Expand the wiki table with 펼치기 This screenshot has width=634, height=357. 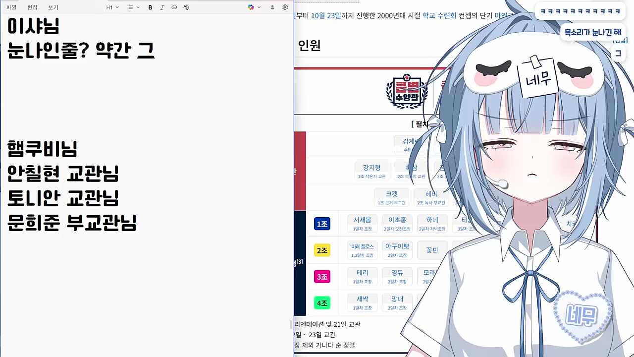[x=421, y=124]
